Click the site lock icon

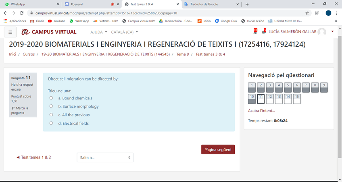(x=31, y=13)
